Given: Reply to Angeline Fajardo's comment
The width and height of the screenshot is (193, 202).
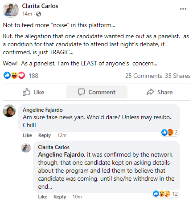Looking at the screenshot, I should click(45, 135).
